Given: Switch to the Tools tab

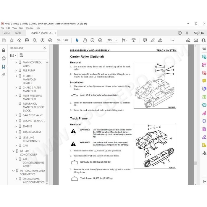Looking at the screenshot, I should [18, 33].
